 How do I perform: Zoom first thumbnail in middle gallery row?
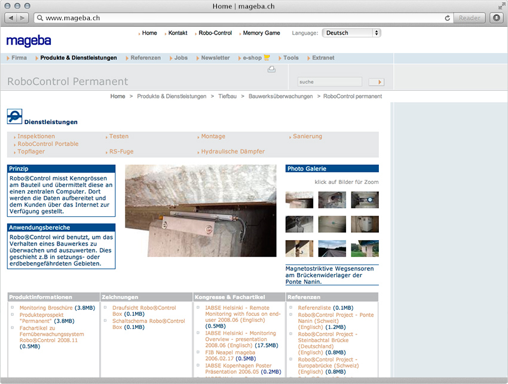click(299, 224)
